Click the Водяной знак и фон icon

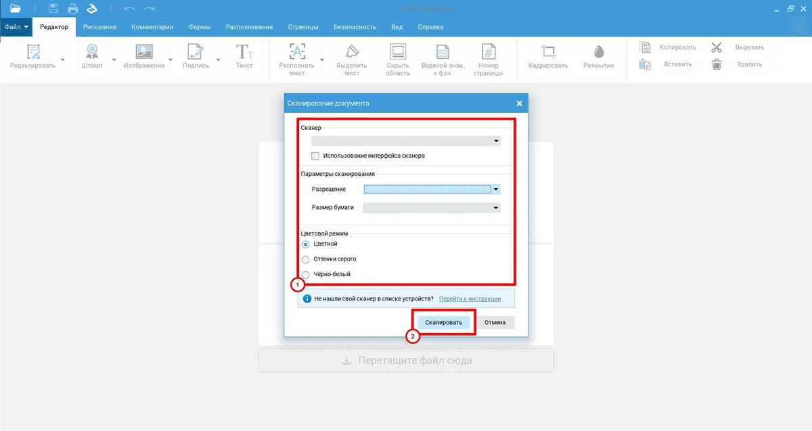click(443, 53)
